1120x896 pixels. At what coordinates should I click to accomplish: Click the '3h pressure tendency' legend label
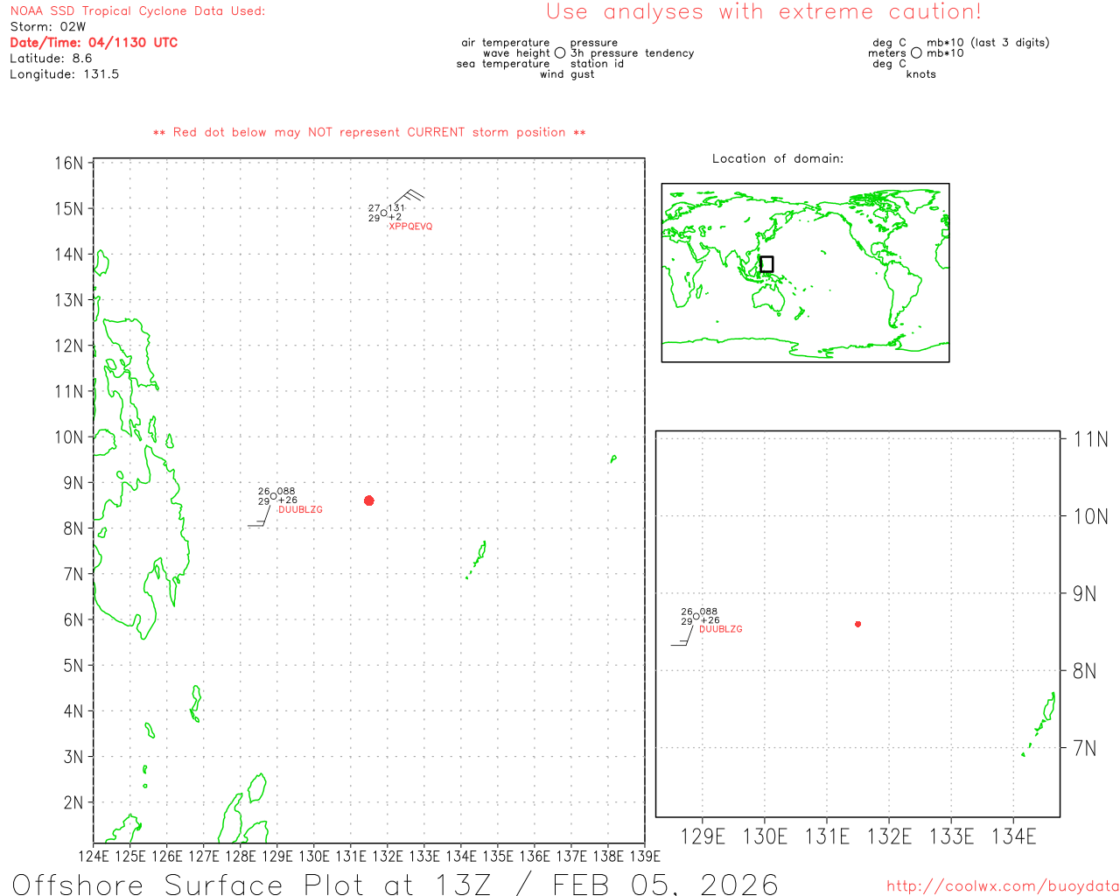click(632, 53)
